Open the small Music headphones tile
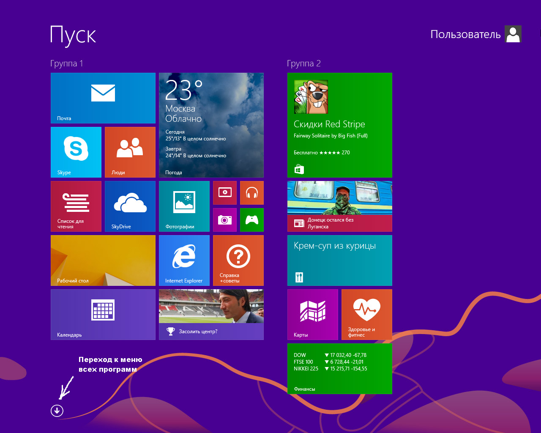 [252, 193]
